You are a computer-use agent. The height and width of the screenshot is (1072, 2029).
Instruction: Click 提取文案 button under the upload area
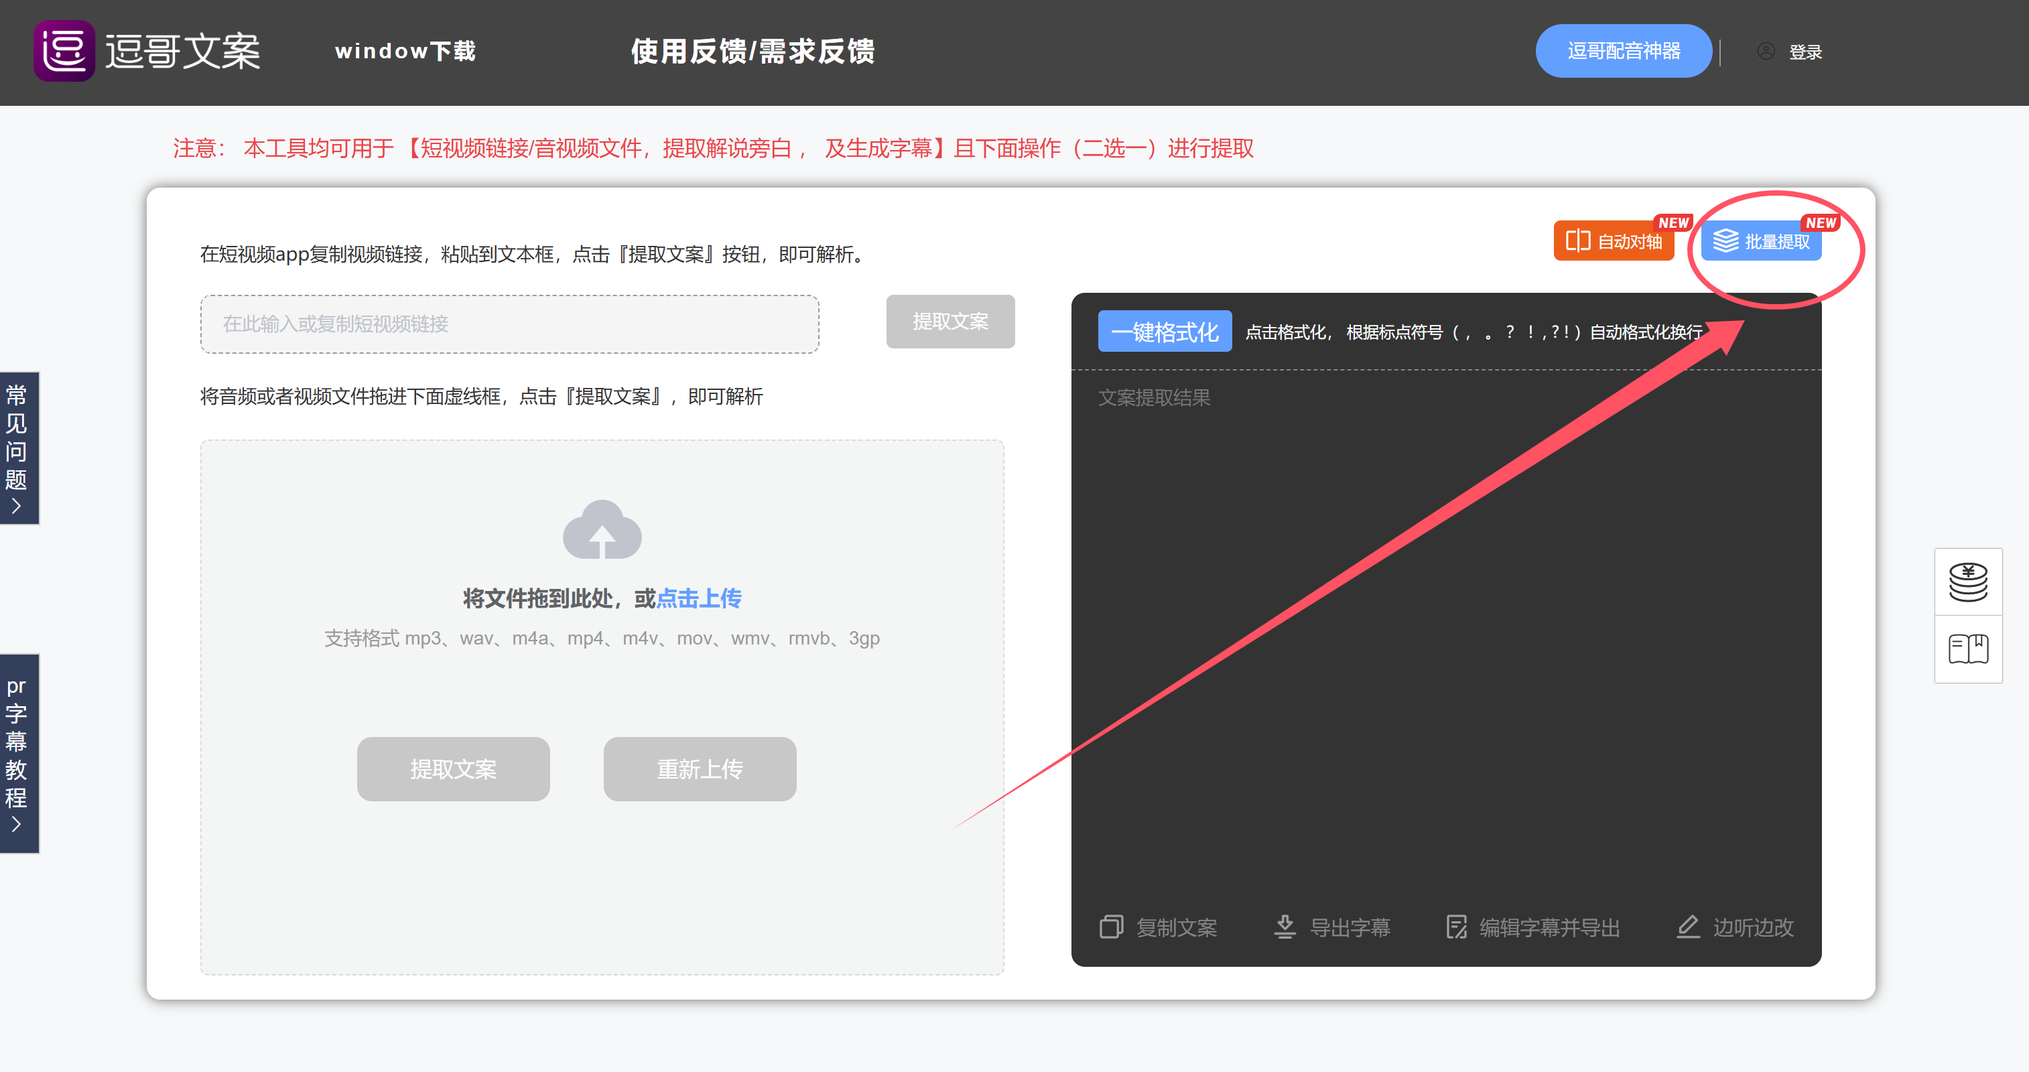453,768
